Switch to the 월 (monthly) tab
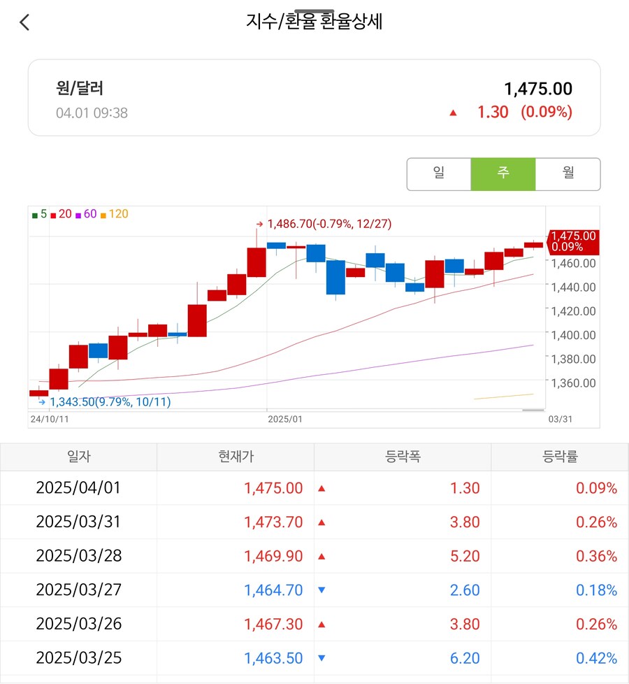The width and height of the screenshot is (629, 684). coord(567,174)
